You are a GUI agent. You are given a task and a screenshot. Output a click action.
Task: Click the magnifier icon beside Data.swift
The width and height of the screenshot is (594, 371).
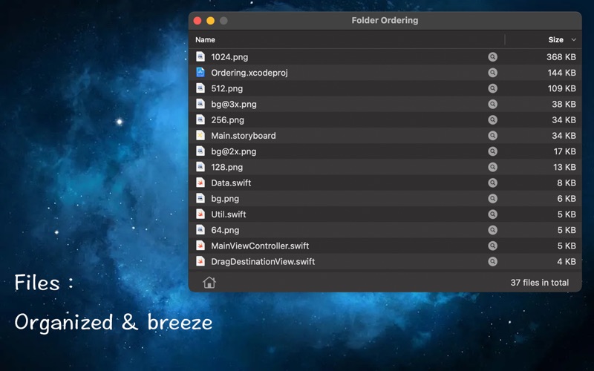point(492,183)
